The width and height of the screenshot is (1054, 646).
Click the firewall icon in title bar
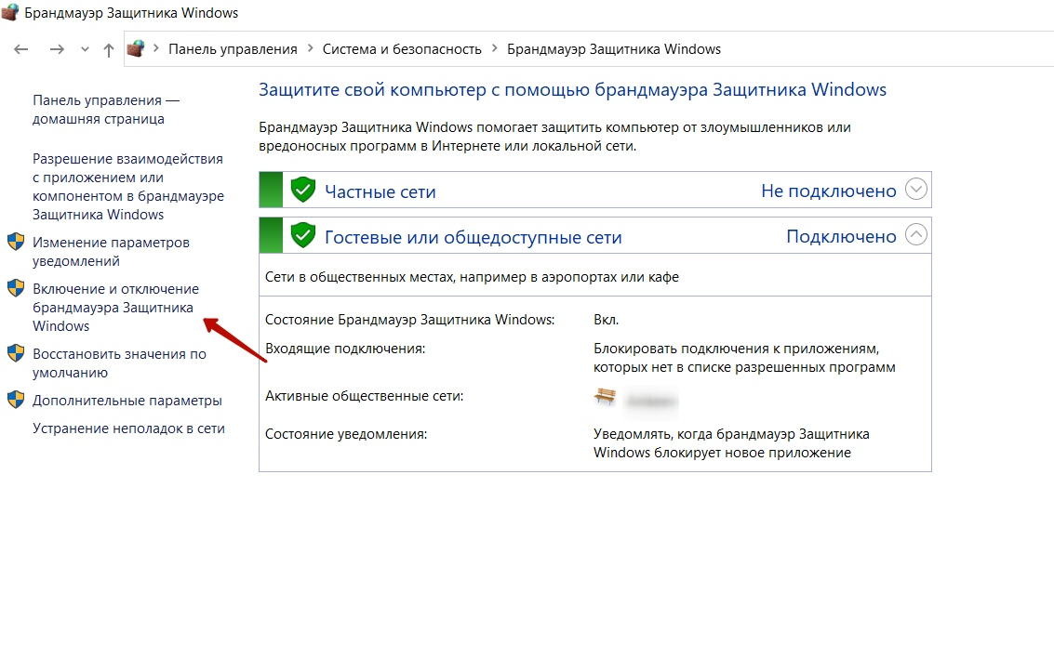10,12
